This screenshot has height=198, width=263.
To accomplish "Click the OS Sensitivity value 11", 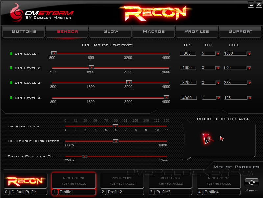I will point(167,130).
